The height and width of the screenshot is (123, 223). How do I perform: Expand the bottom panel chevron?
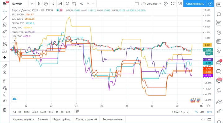[x=203, y=119]
